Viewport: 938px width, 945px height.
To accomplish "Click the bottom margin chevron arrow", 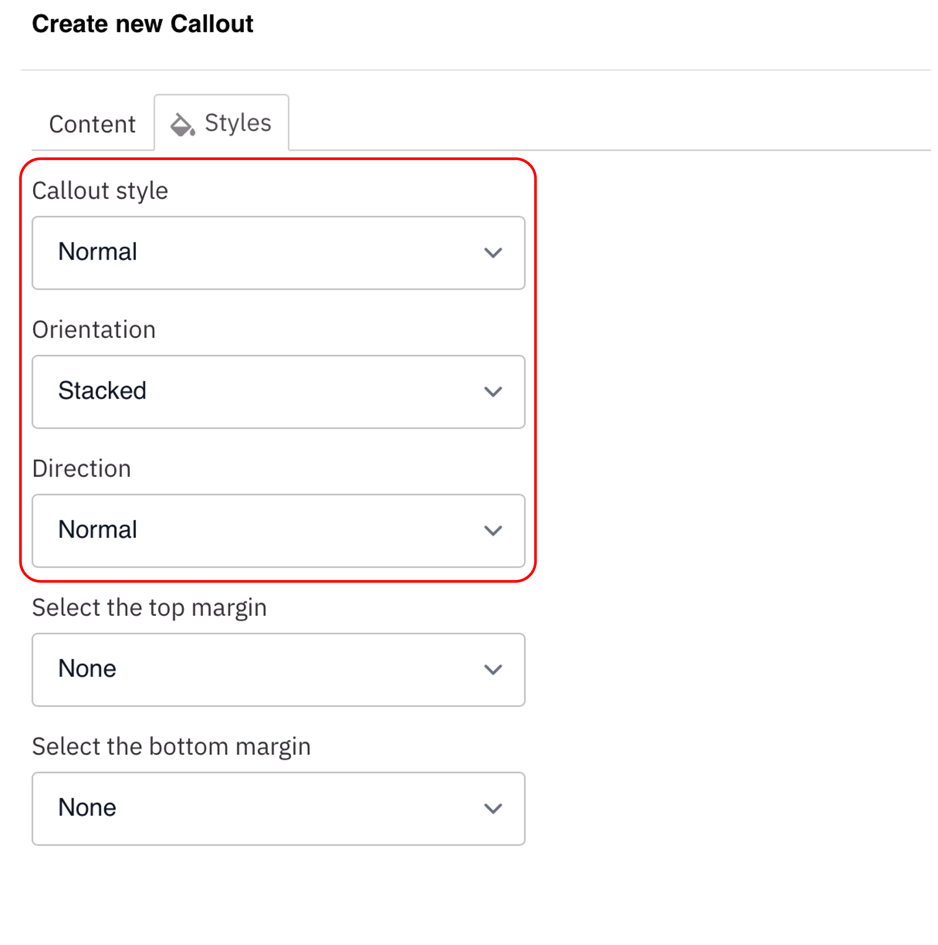I will tap(493, 809).
